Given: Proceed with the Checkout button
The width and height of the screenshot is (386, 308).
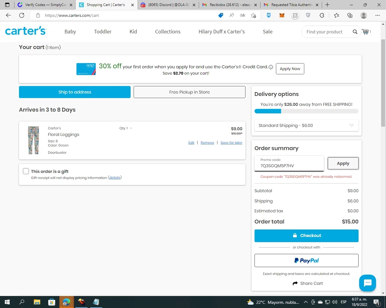Looking at the screenshot, I should [306, 236].
